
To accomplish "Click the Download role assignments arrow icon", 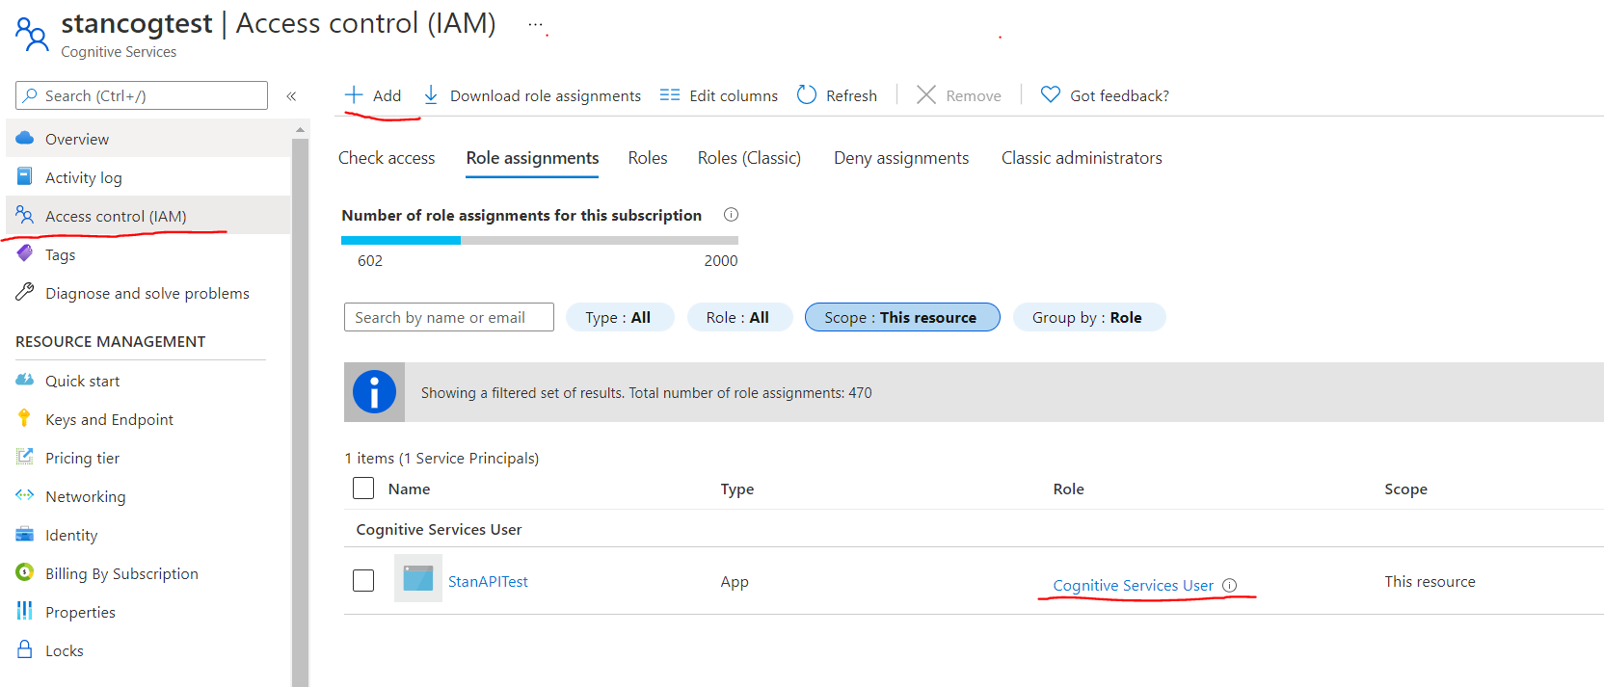I will pos(431,94).
